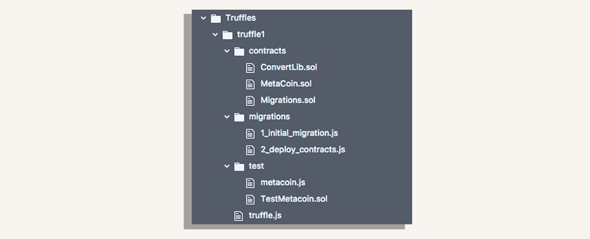Open Migrations.sol file
Image resolution: width=590 pixels, height=239 pixels.
[288, 100]
